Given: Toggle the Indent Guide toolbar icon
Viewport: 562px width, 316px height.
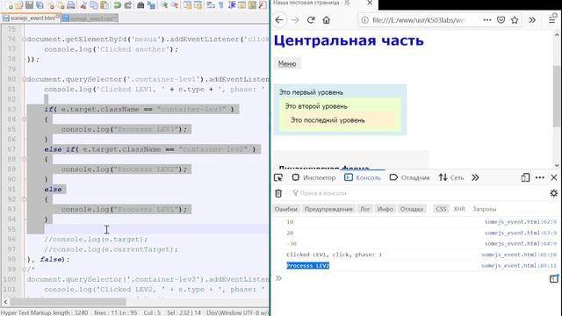Looking at the screenshot, I should (x=232, y=5).
